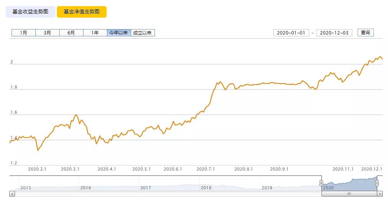
Task: Click the 2020.9.1 axis label
Action: point(279,169)
